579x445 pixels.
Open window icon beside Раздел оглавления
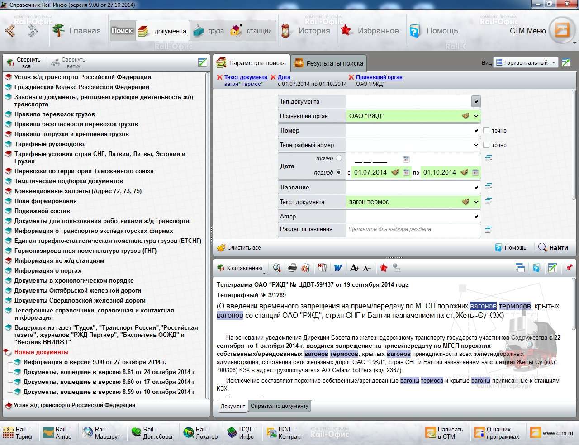tap(489, 229)
